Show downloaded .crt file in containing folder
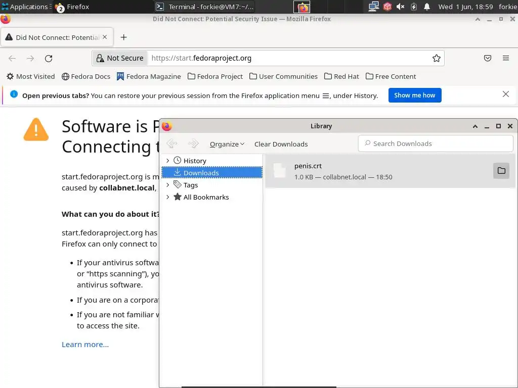The width and height of the screenshot is (518, 388). [x=501, y=171]
